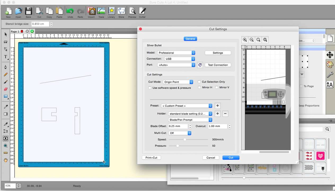The image size is (335, 191).
Task: Open the Cut Mode dropdown
Action: [178, 82]
